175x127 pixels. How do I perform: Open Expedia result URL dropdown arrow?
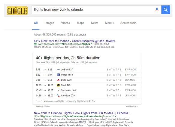coord(115,116)
